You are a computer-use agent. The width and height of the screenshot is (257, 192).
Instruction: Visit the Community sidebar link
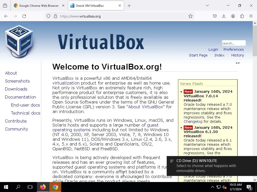[x=16, y=129]
